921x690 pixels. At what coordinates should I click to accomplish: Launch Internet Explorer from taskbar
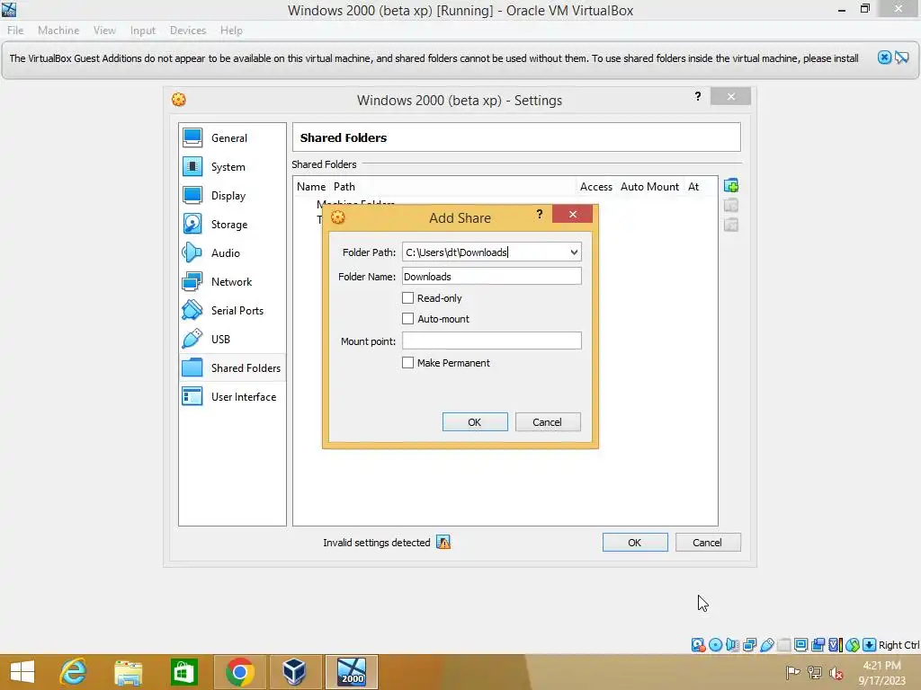(x=73, y=672)
